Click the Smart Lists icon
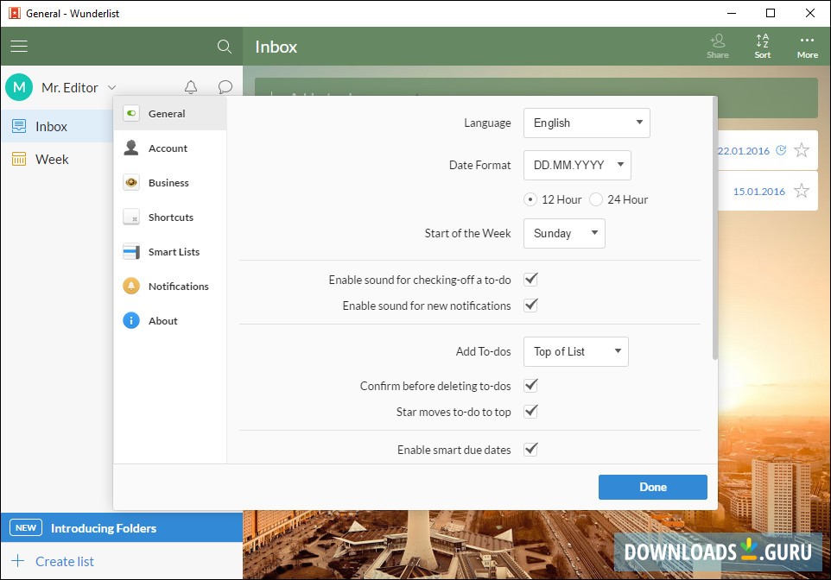 (x=131, y=252)
